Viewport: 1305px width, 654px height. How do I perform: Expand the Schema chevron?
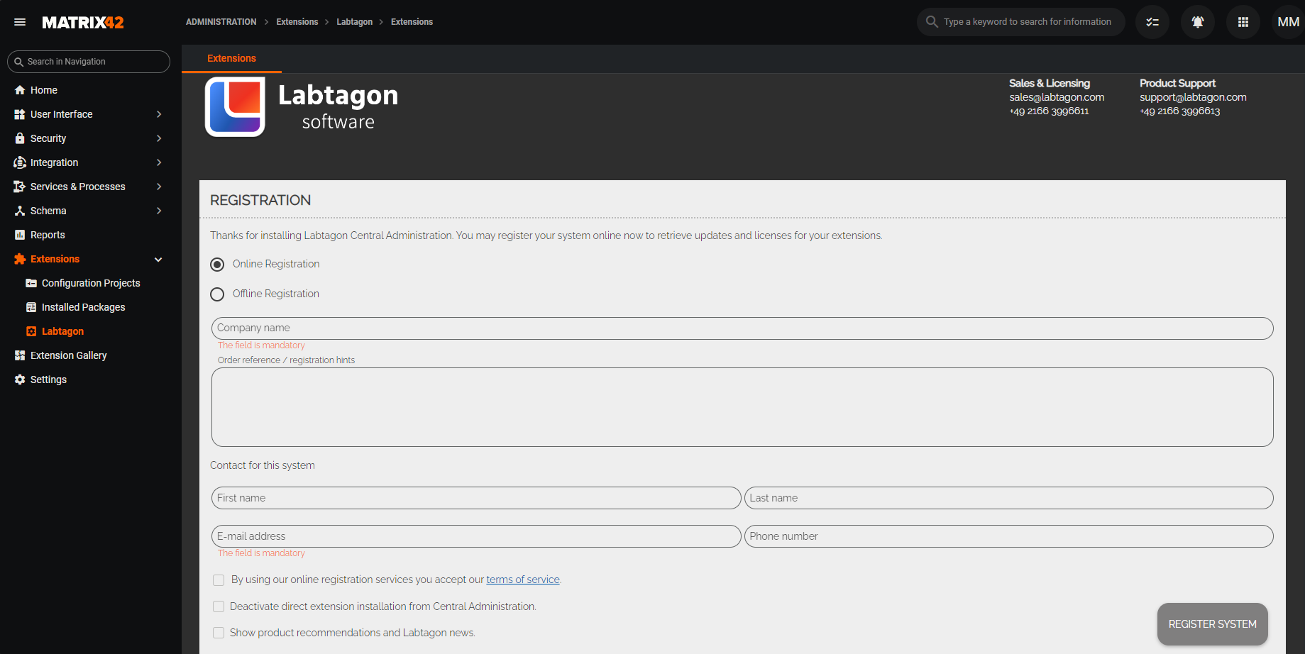point(159,211)
